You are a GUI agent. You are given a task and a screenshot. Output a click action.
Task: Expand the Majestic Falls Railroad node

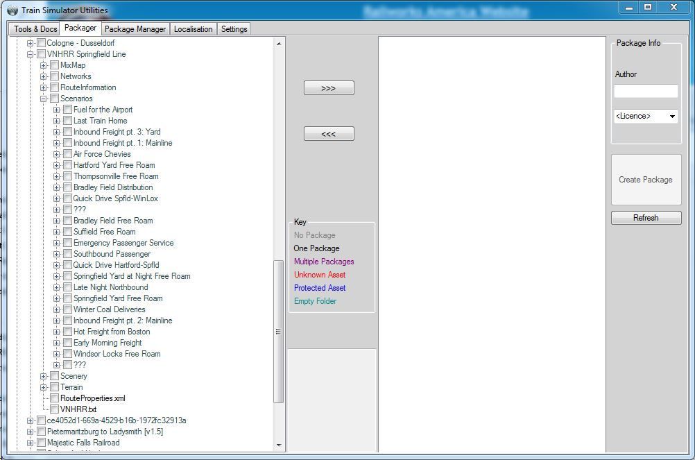(x=30, y=443)
